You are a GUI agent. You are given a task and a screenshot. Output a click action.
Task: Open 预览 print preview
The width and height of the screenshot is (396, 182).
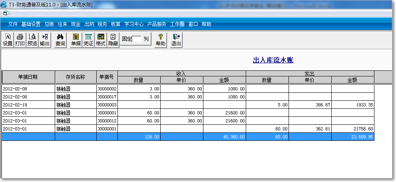(32, 40)
